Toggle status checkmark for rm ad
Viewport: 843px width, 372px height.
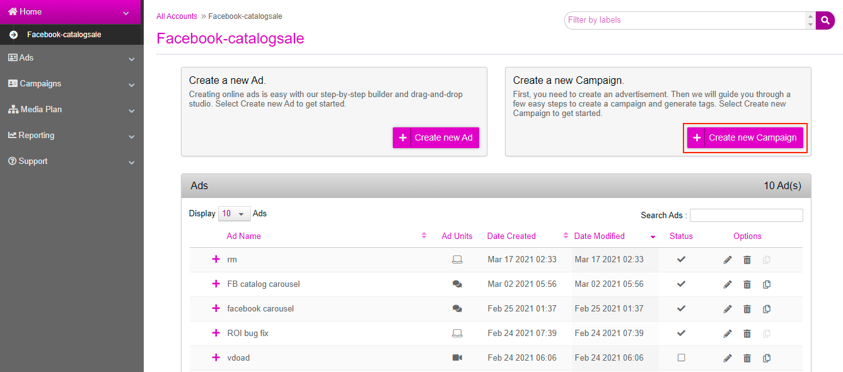(681, 259)
